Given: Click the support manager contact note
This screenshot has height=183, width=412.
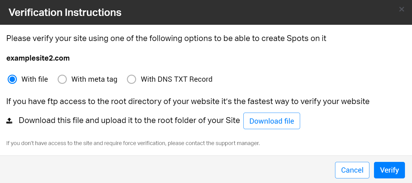Looking at the screenshot, I should coord(133,143).
